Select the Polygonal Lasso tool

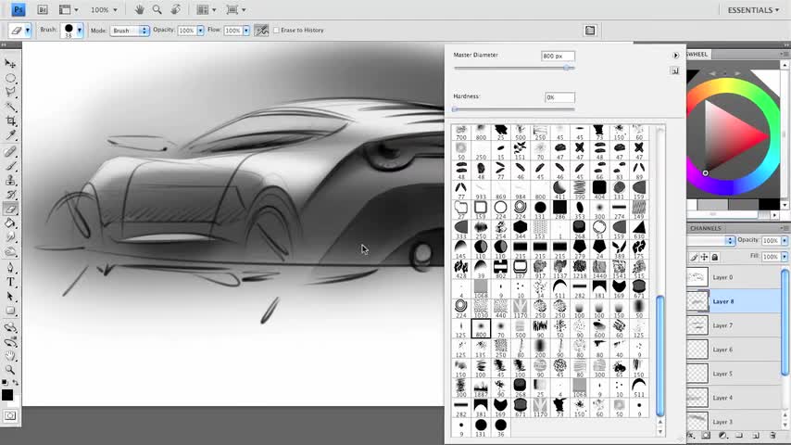tap(10, 92)
